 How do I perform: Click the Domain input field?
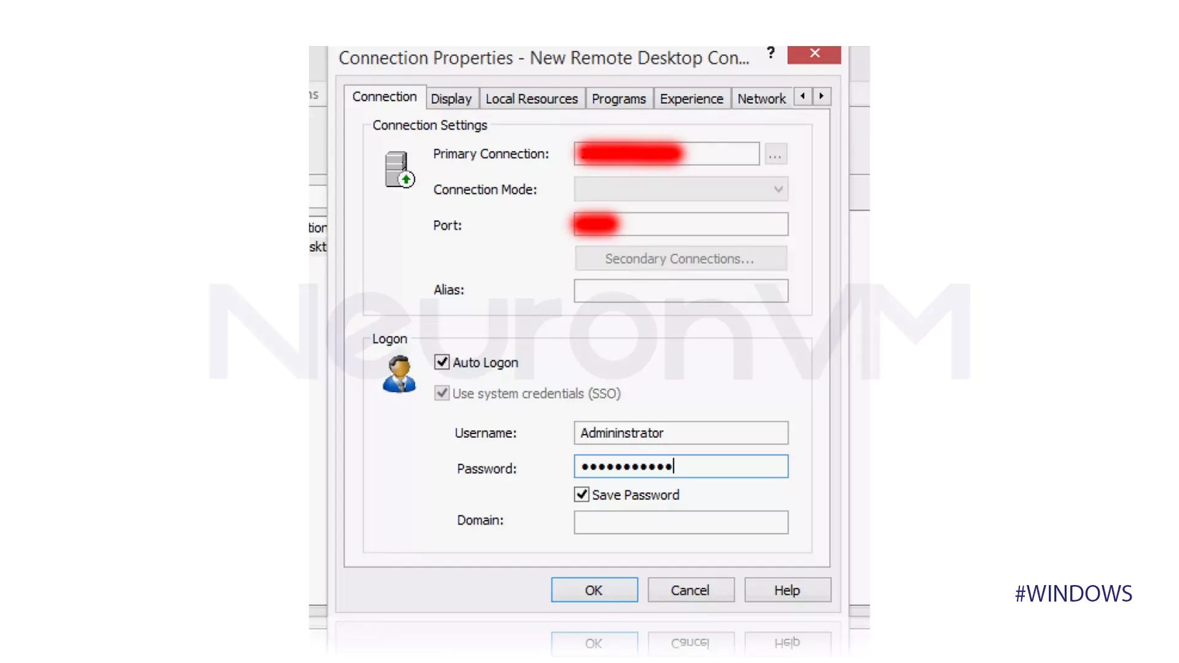click(680, 521)
